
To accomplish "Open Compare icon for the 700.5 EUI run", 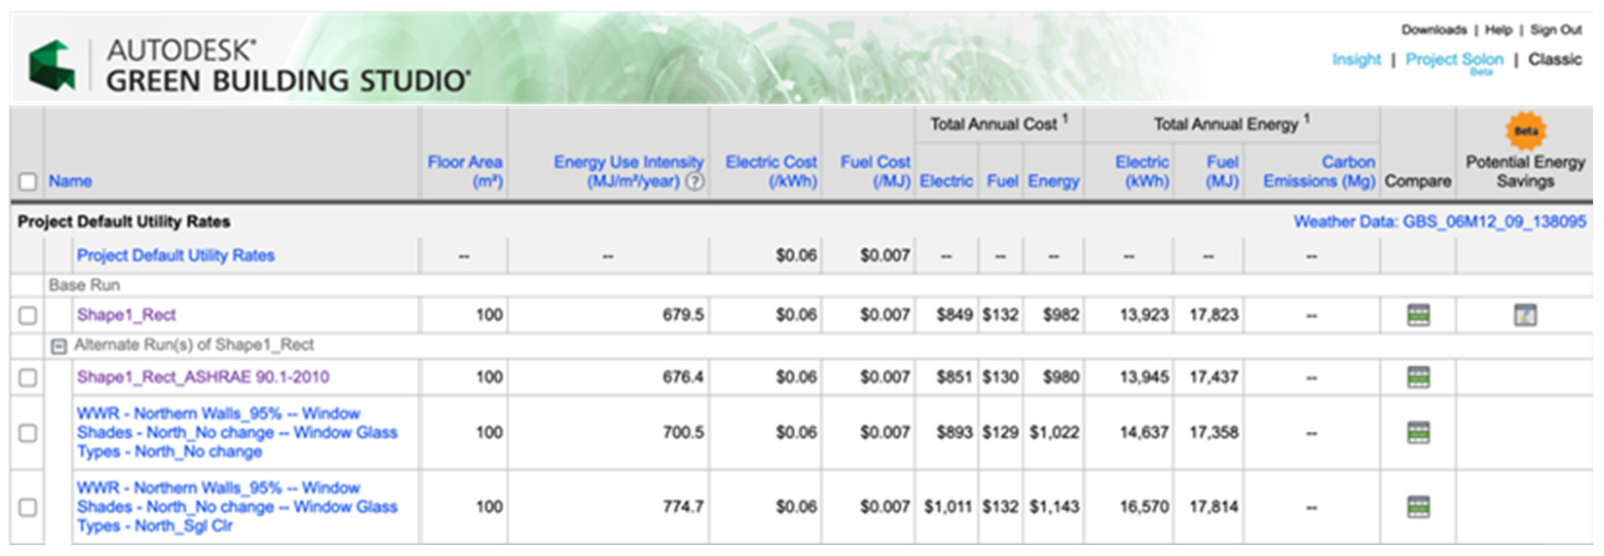I will point(1418,433).
